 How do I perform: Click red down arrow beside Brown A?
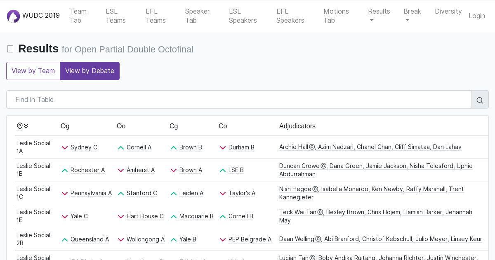coord(174,170)
